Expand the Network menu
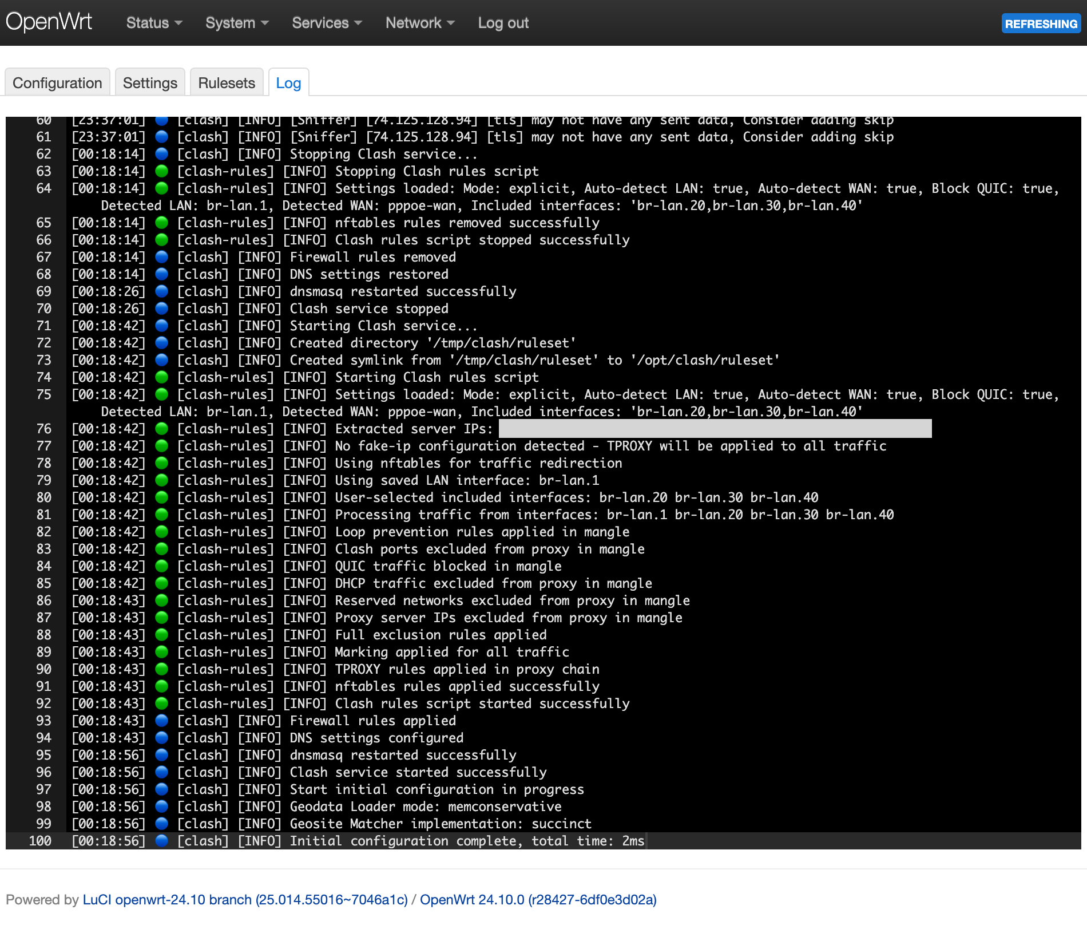Image resolution: width=1087 pixels, height=929 pixels. pyautogui.click(x=420, y=23)
